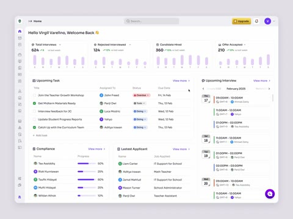Screen dimensions: 293x219
Task: Click the notification bell icon
Action: [x=256, y=21]
